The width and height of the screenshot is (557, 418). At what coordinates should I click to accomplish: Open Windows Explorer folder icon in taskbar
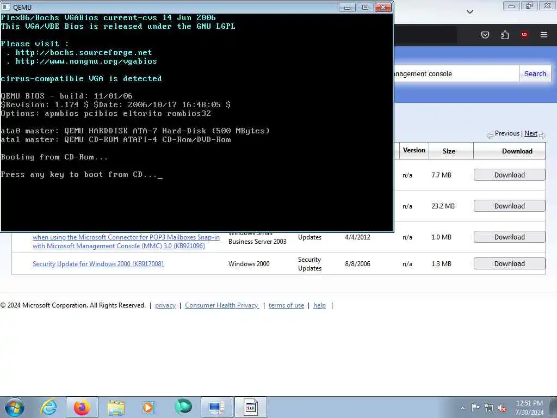[x=116, y=407]
